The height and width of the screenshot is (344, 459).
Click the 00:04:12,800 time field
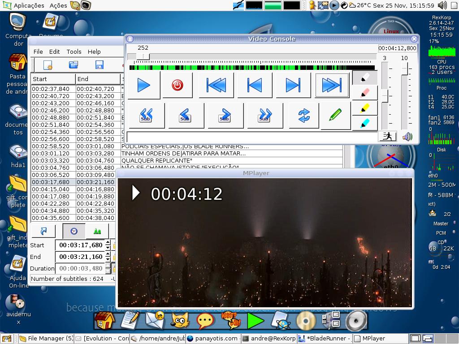tap(397, 48)
